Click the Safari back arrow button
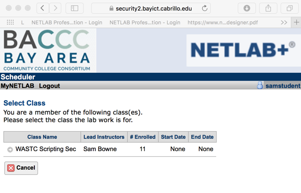Screen dimensions: 301x193 (x=43, y=8)
